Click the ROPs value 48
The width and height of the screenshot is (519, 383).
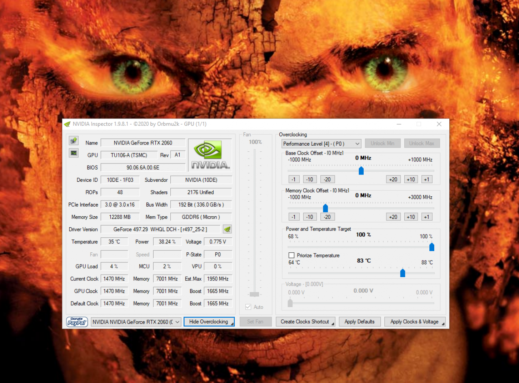coord(120,192)
